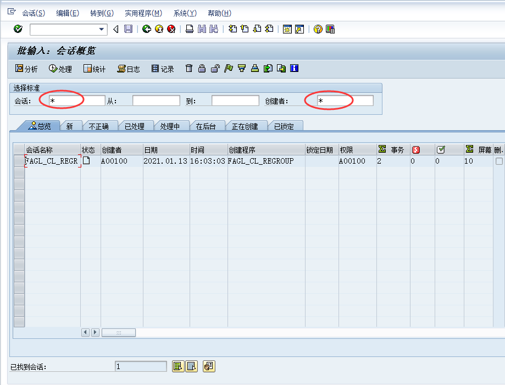
Task: Click the open padlock unlock icon
Action: click(215, 68)
